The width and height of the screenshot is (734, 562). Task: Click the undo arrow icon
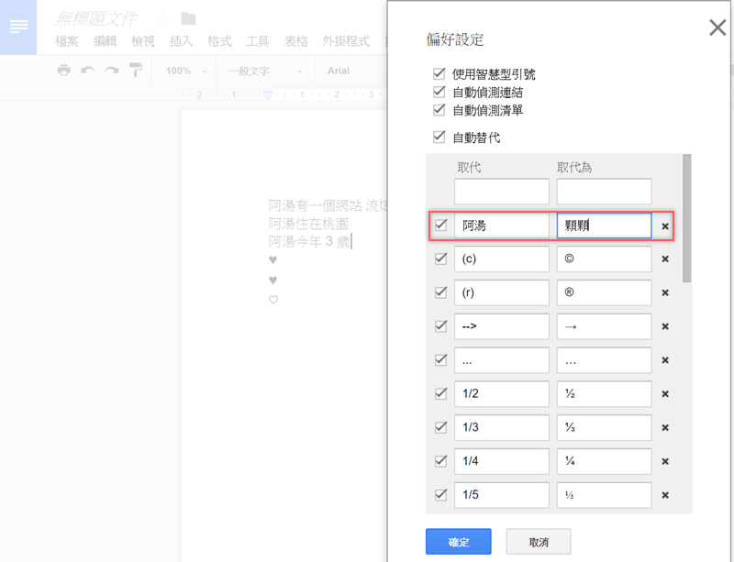(87, 71)
